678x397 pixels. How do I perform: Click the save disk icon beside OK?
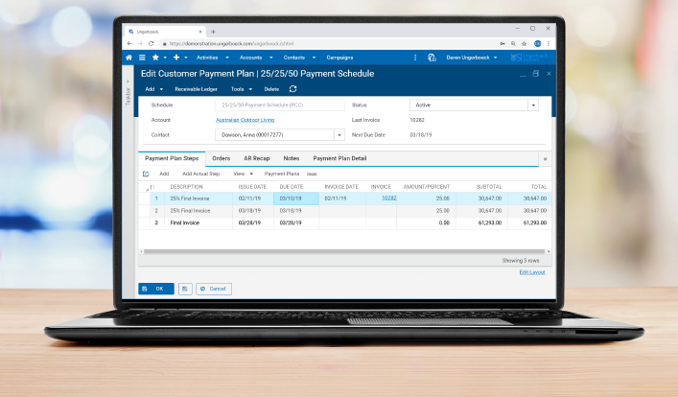[185, 288]
